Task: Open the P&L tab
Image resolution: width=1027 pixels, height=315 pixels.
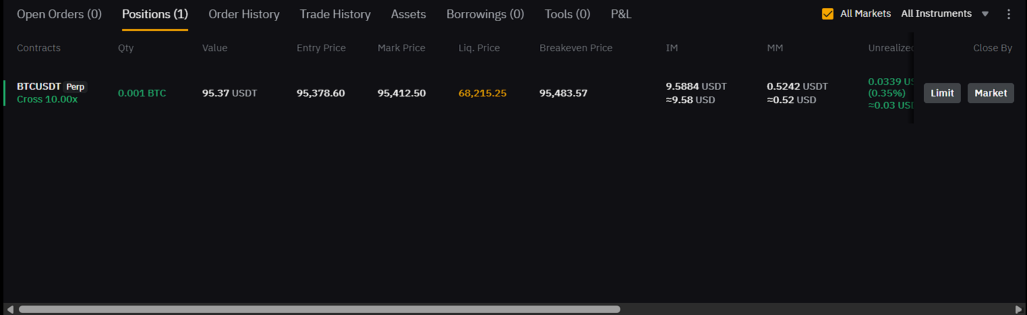Action: pyautogui.click(x=621, y=14)
